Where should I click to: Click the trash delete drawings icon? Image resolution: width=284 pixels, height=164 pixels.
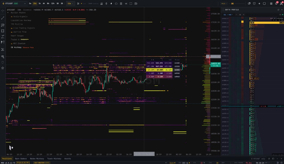[3, 62]
